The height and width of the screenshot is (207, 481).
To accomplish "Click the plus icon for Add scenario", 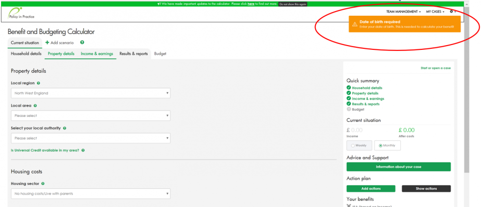I will [47, 43].
